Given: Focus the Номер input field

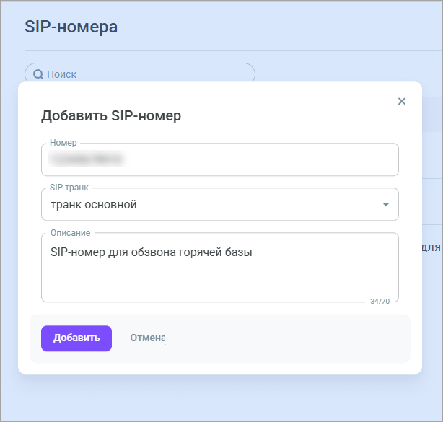Looking at the screenshot, I should pyautogui.click(x=220, y=159).
